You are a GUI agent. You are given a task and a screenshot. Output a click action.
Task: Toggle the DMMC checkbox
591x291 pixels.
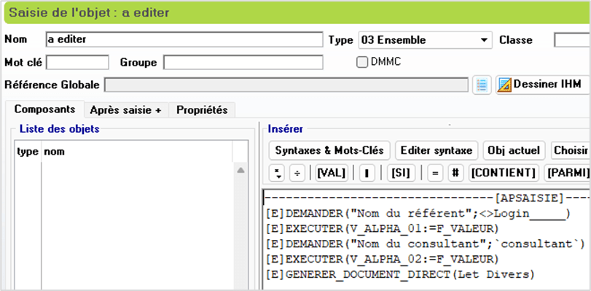(x=362, y=63)
